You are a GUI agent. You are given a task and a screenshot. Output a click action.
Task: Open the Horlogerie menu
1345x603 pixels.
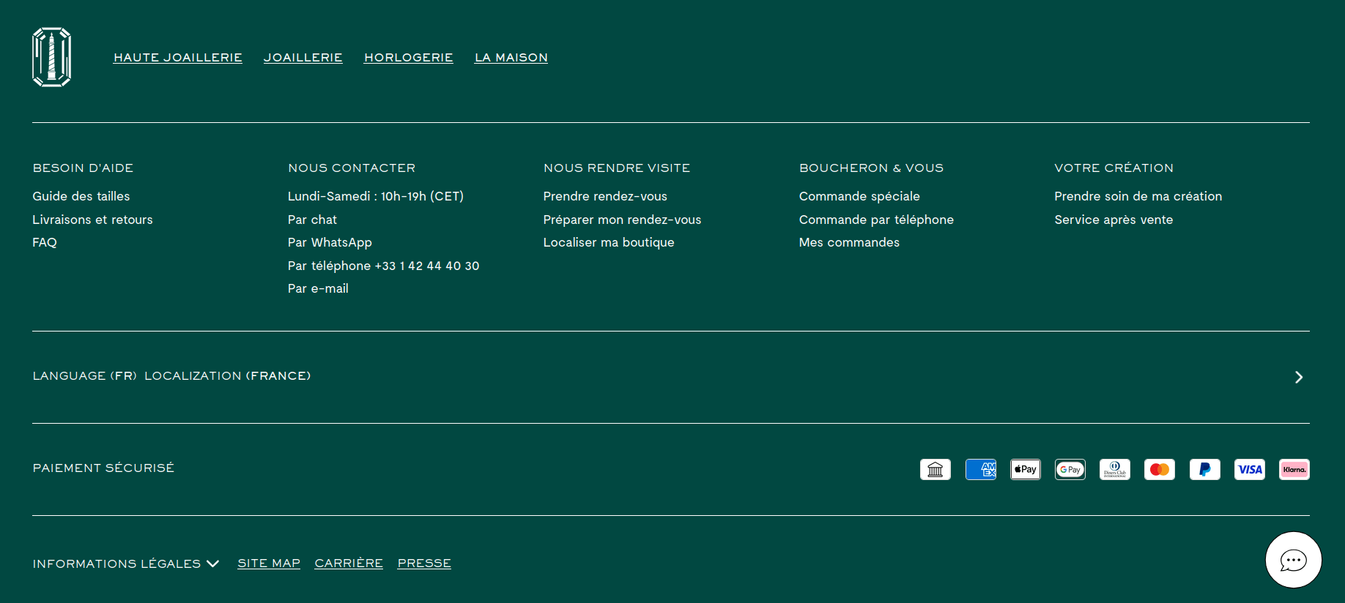pyautogui.click(x=408, y=58)
